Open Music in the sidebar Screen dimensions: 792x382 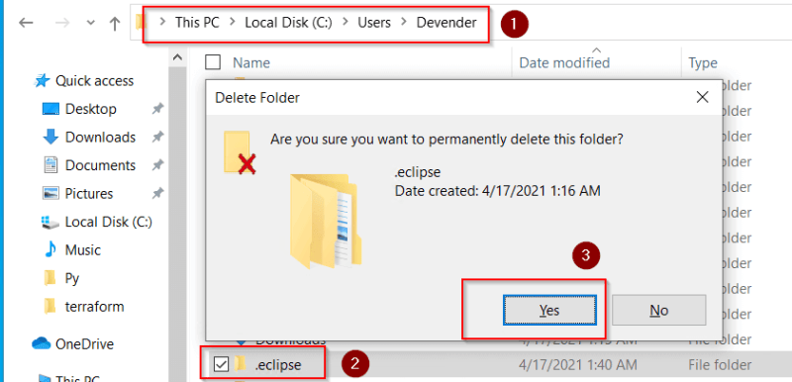[x=83, y=250]
